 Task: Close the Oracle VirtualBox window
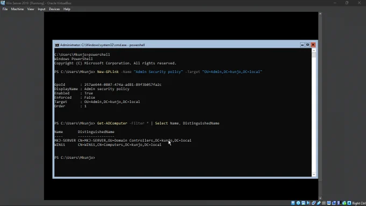pyautogui.click(x=359, y=3)
